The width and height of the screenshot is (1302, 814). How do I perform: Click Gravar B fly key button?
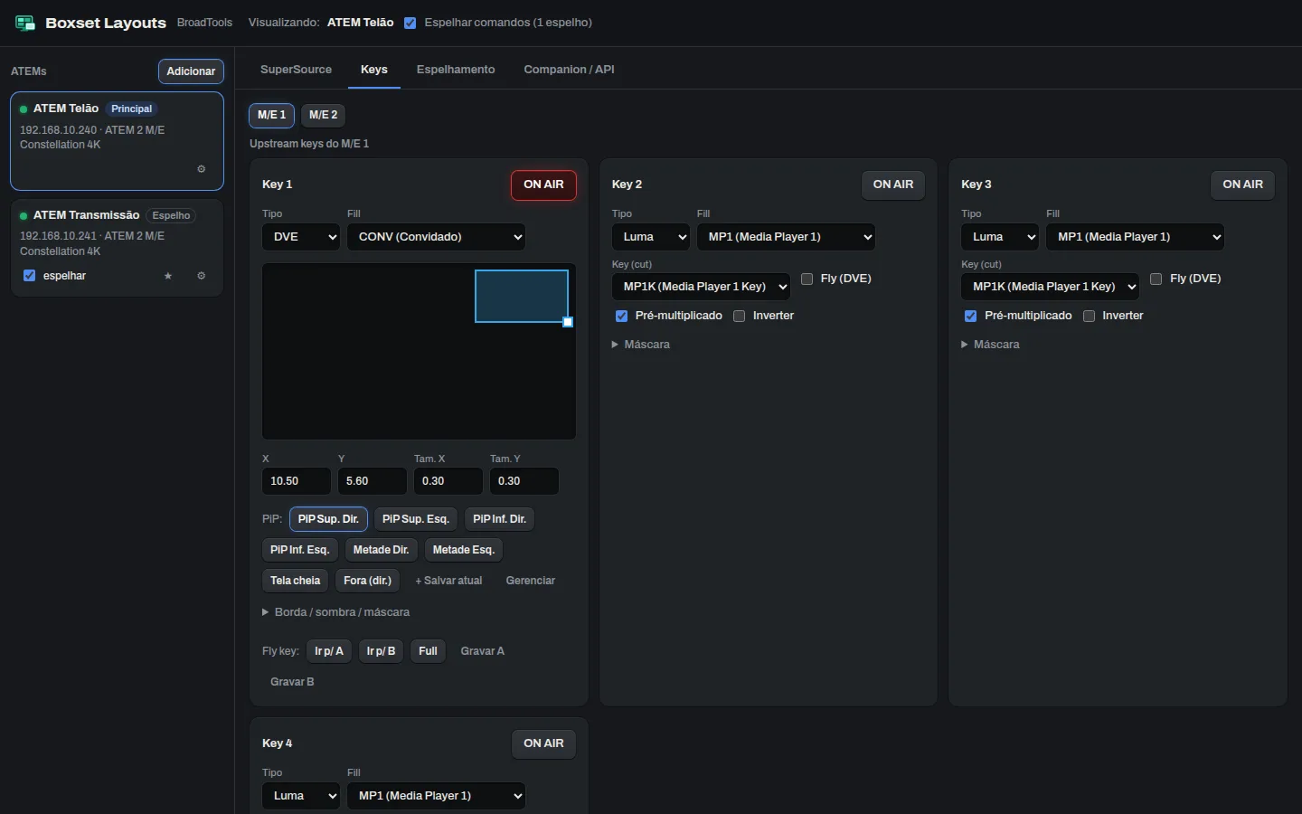[x=292, y=682]
